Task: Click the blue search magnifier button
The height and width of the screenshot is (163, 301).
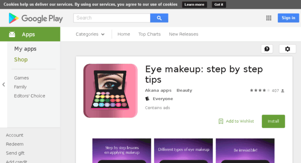Action: 159,18
